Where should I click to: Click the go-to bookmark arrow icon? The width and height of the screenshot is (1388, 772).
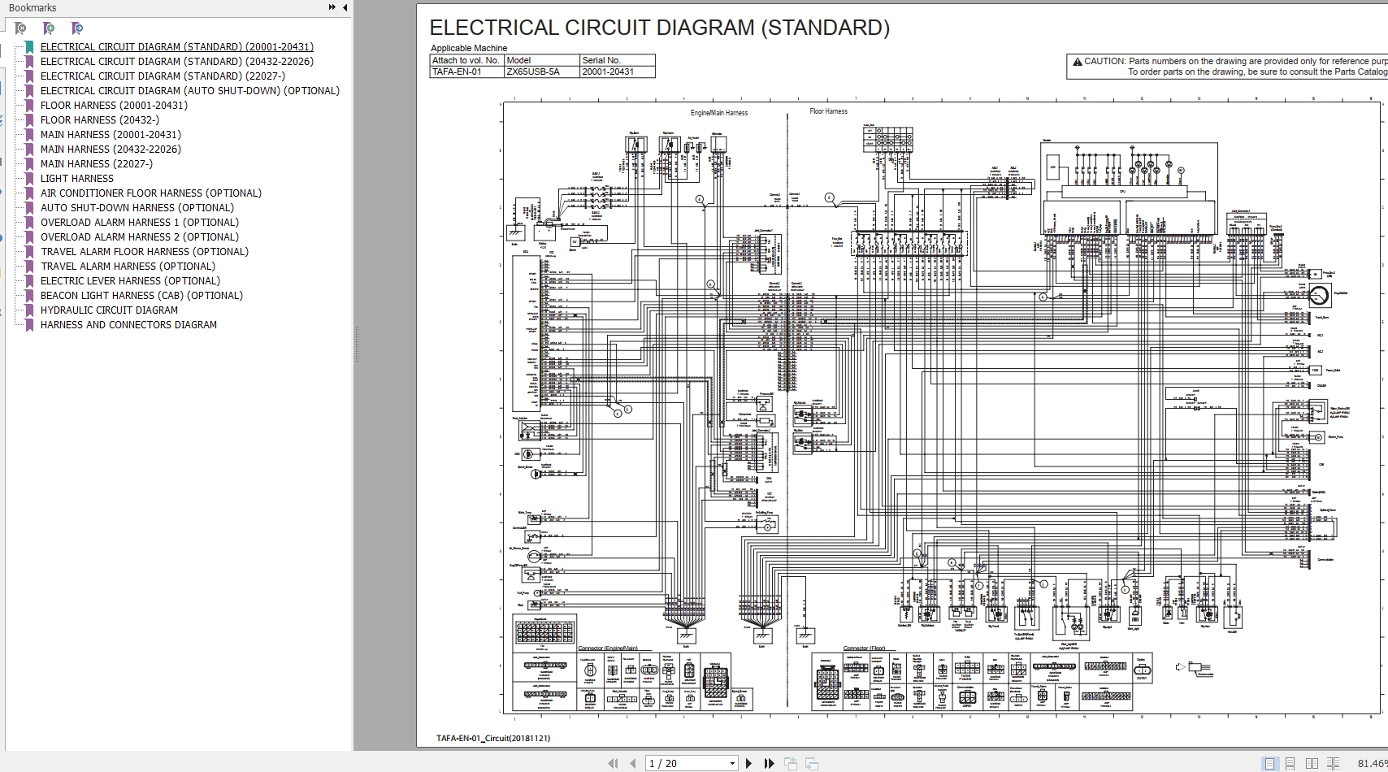tap(77, 28)
